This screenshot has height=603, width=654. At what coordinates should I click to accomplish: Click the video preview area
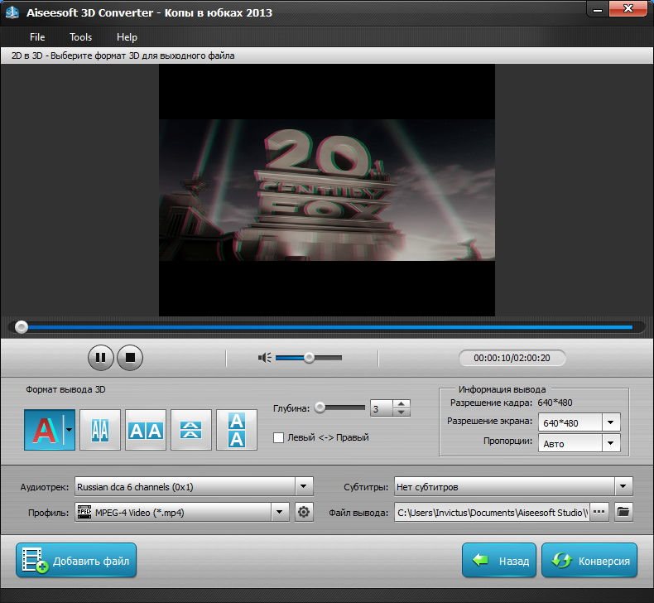tap(327, 190)
